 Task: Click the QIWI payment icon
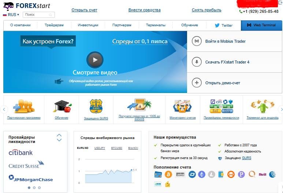pyautogui.click(x=252, y=174)
